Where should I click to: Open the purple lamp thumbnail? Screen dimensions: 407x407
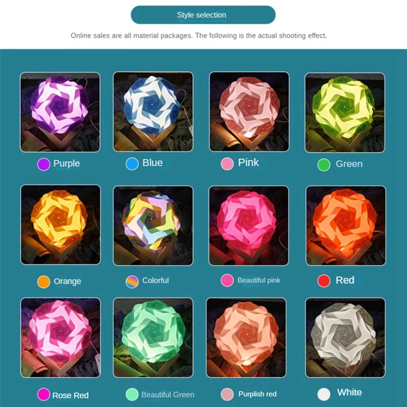coord(60,112)
